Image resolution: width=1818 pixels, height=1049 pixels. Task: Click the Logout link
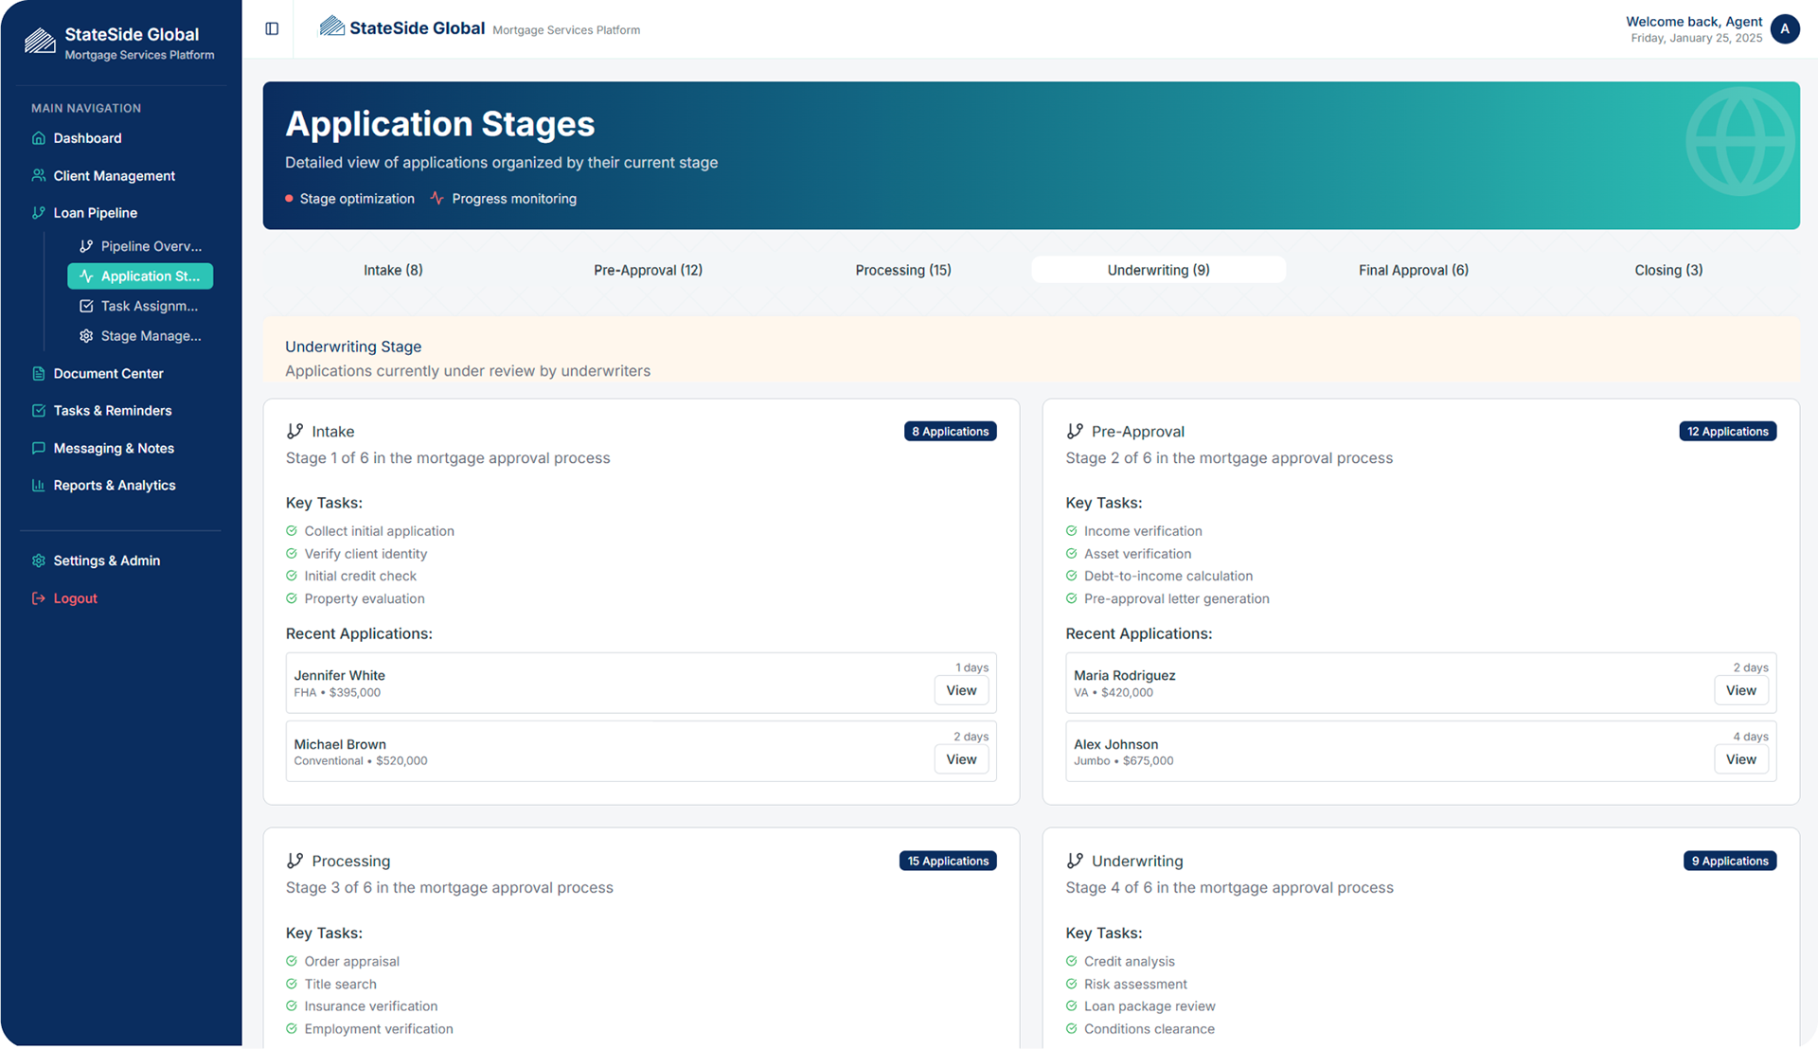point(75,598)
